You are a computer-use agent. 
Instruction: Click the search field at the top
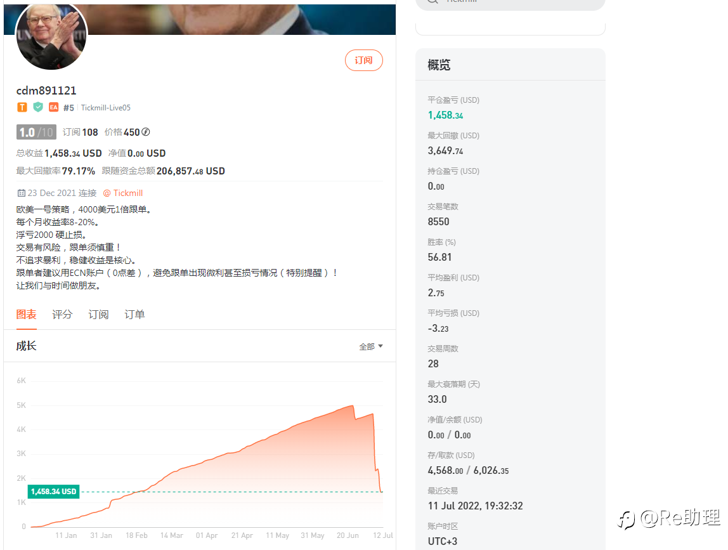[510, 4]
